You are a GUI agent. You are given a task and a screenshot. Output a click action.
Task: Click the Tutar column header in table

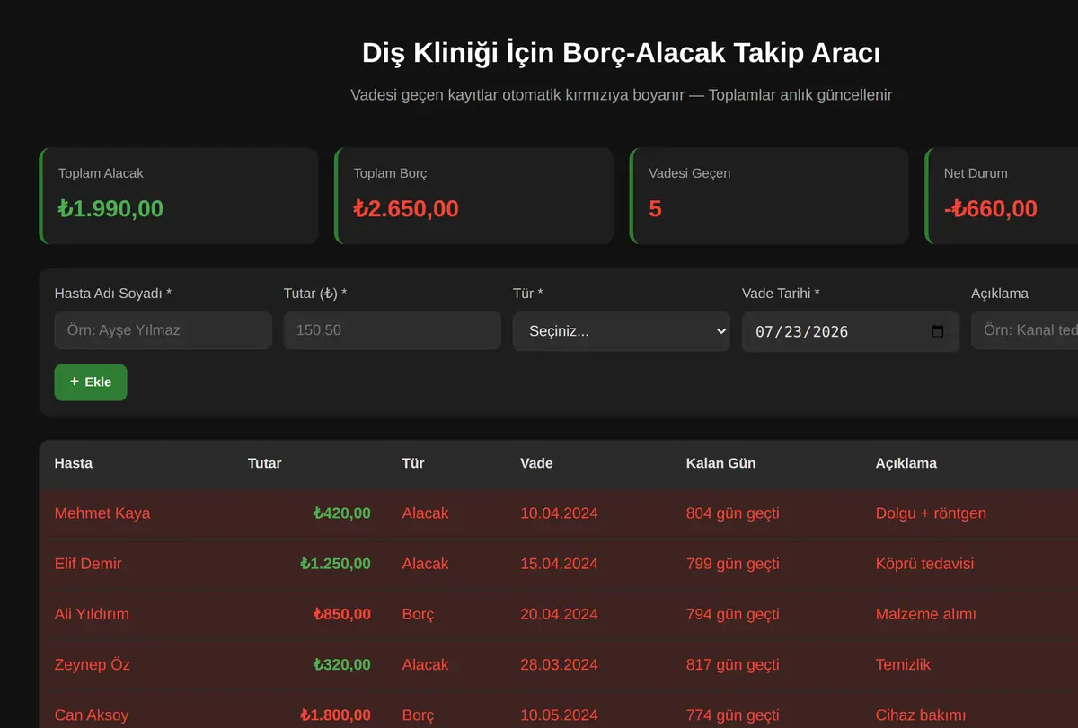(x=265, y=463)
